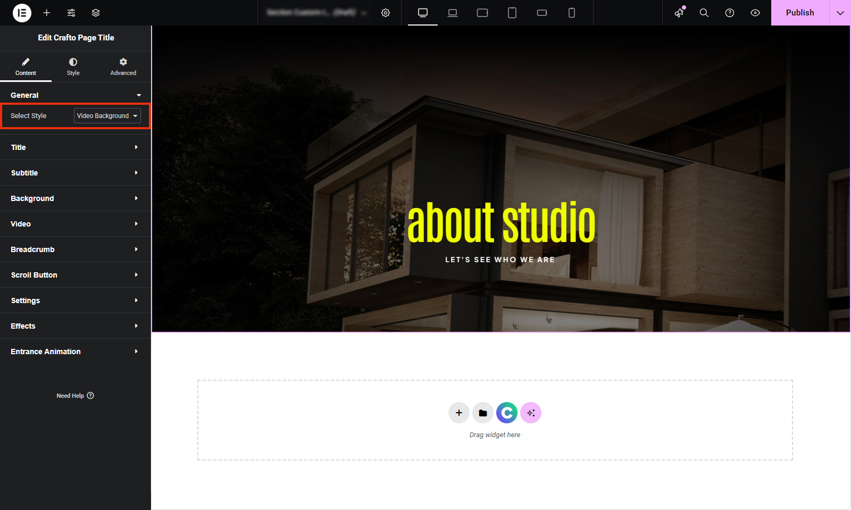Switch to the Style tab
851x510 pixels.
73,66
